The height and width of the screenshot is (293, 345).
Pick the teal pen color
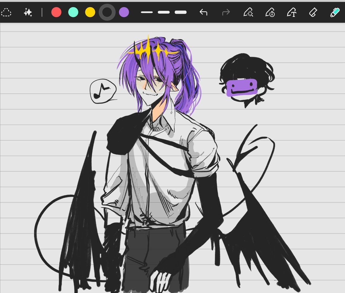click(x=73, y=12)
